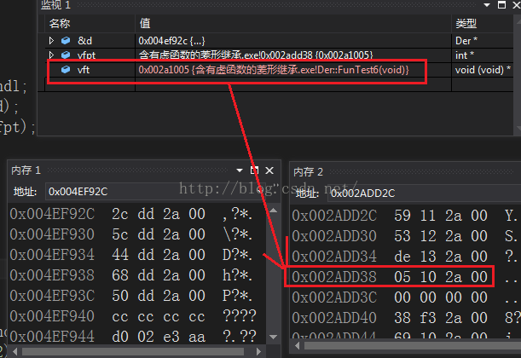Image resolution: width=521 pixels, height=358 pixels.
Task: Select memory row 0x004EF934 in Memory 1
Action: (131, 255)
